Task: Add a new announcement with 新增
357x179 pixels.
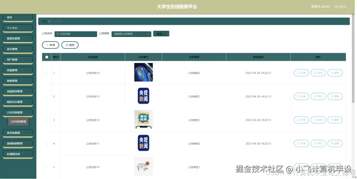Action: pos(50,45)
